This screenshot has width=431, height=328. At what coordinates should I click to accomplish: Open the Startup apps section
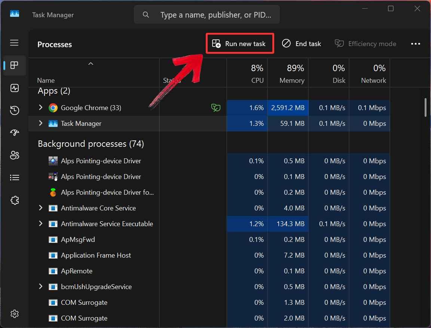(x=15, y=133)
